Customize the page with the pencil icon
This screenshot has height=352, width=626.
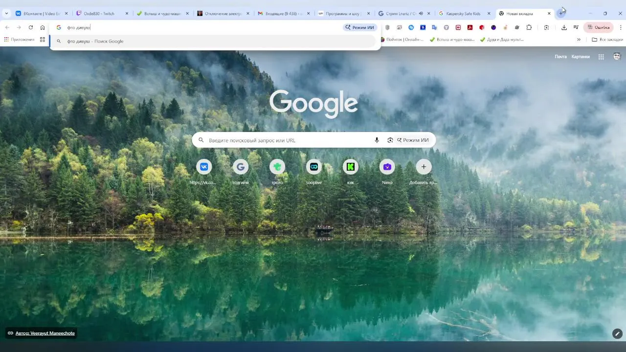pos(617,334)
